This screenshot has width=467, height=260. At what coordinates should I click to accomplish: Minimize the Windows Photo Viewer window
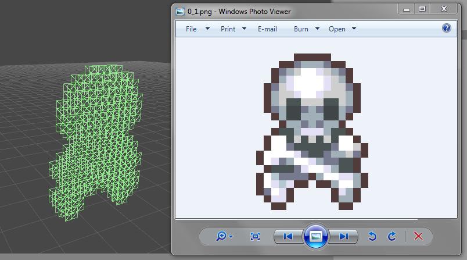[407, 9]
